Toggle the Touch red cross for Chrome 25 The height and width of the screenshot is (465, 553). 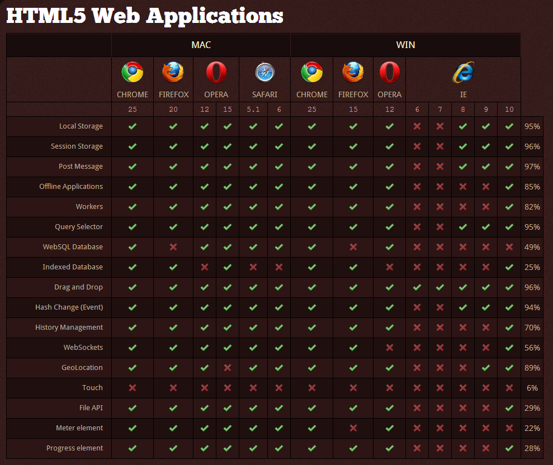click(x=133, y=387)
